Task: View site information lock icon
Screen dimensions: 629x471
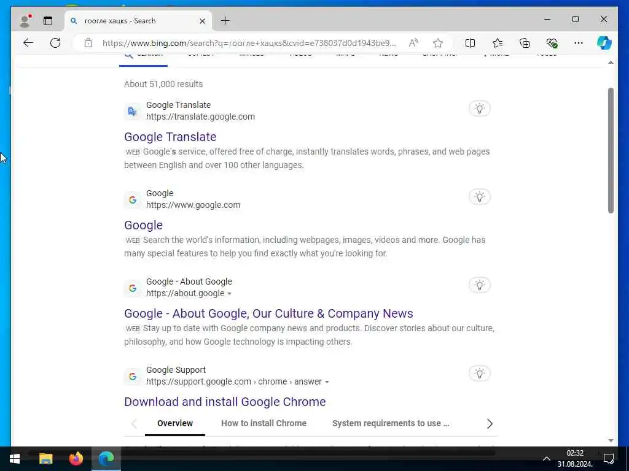Action: point(88,43)
